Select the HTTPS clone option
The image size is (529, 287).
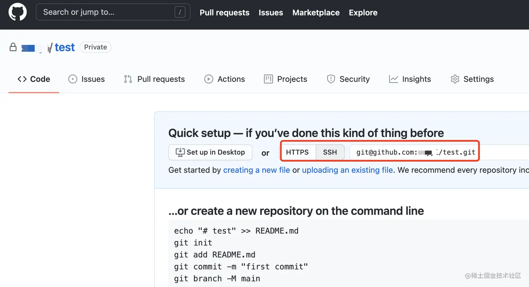click(x=297, y=152)
